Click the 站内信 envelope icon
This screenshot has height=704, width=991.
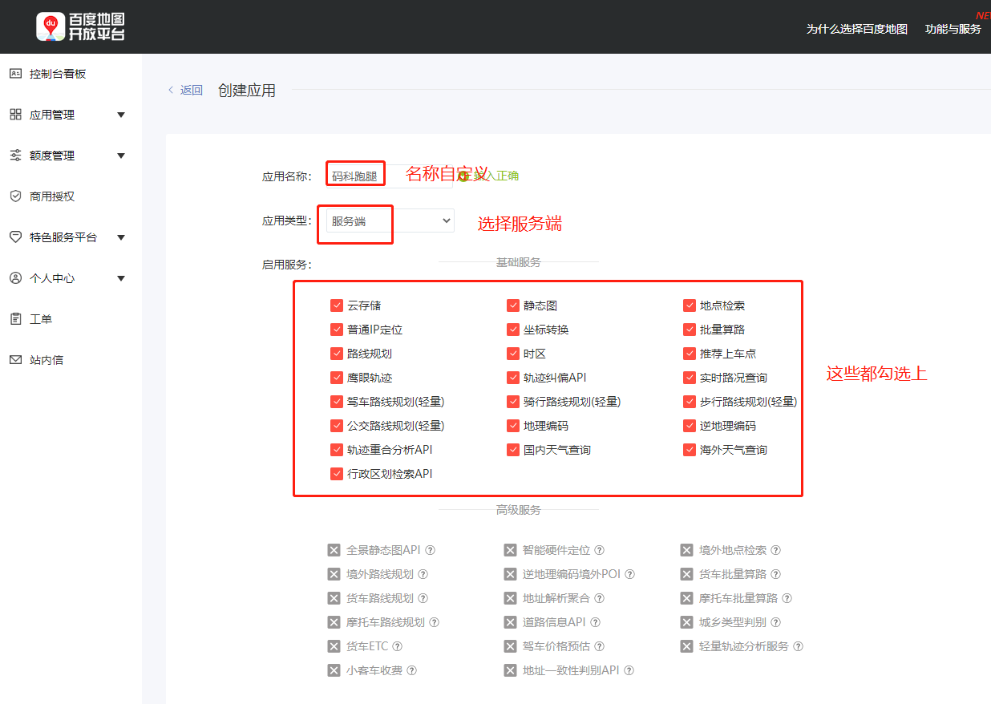[15, 360]
